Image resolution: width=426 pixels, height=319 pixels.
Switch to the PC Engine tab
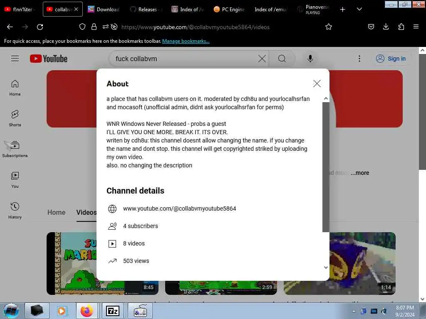[230, 9]
